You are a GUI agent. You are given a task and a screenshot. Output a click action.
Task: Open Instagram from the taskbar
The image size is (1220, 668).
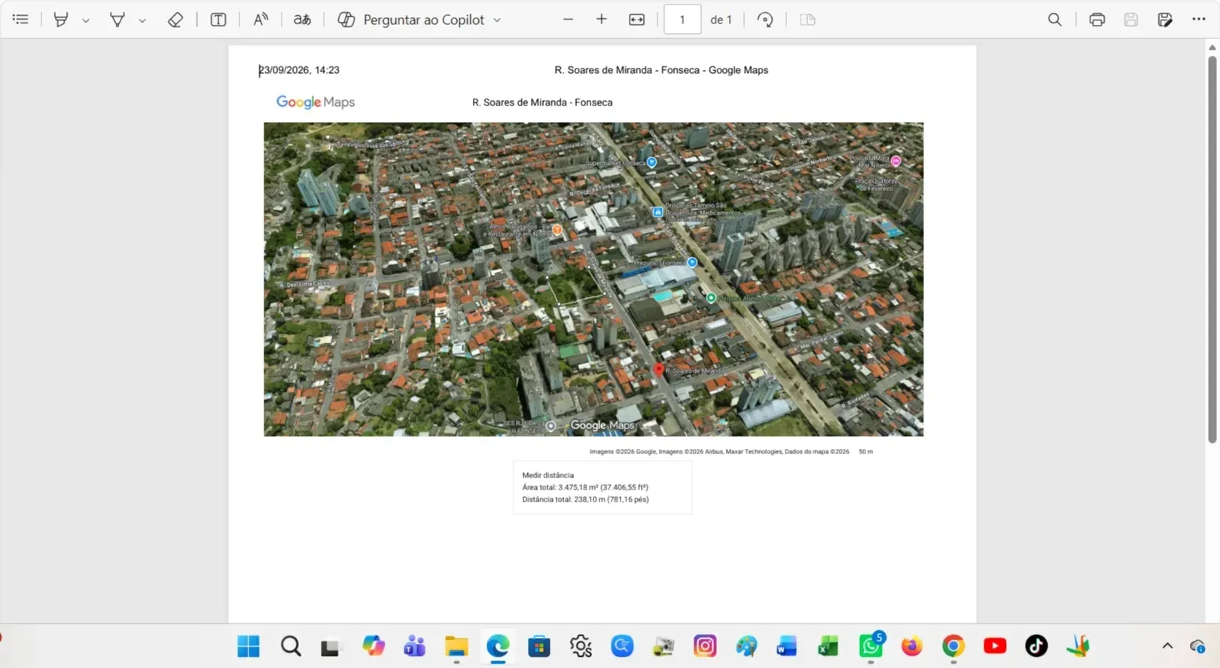[x=705, y=646]
